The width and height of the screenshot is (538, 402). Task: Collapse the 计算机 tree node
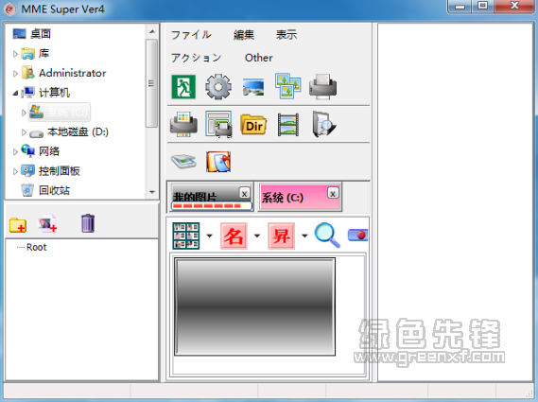pyautogui.click(x=15, y=93)
